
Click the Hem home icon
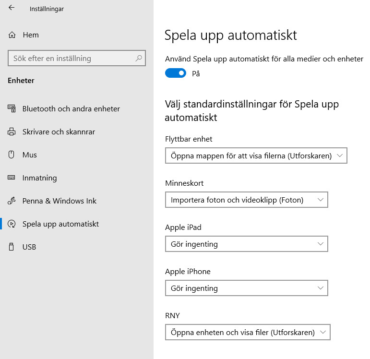click(12, 35)
